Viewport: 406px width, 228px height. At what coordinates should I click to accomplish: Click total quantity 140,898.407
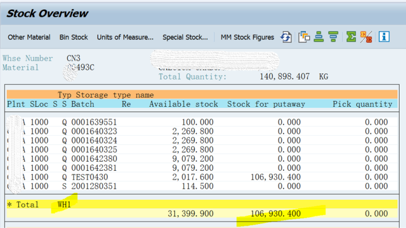pos(284,77)
